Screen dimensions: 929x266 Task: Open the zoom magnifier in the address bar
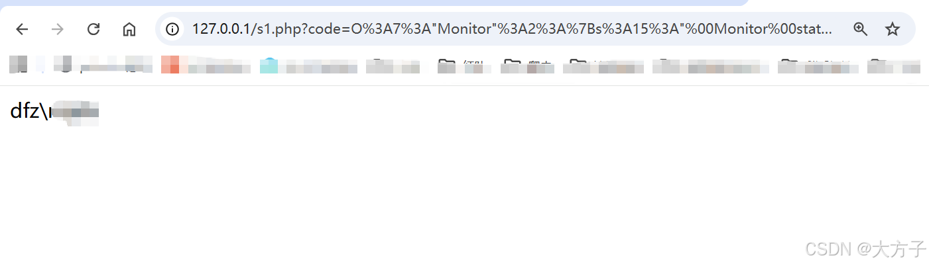click(x=861, y=29)
